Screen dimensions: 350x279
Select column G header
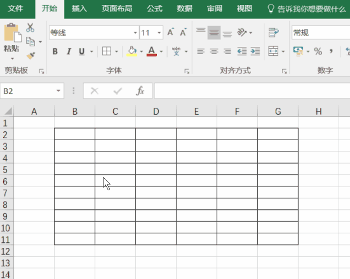tap(278, 111)
